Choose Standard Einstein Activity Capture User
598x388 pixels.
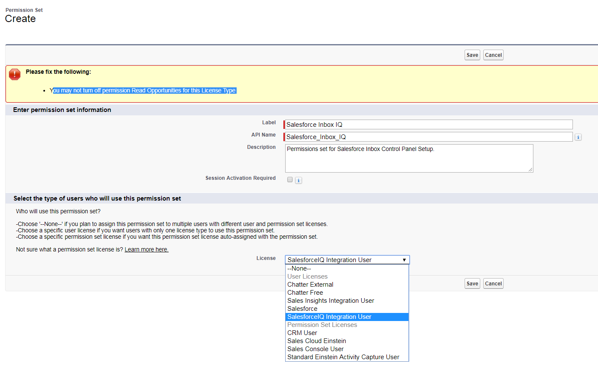tap(347, 357)
